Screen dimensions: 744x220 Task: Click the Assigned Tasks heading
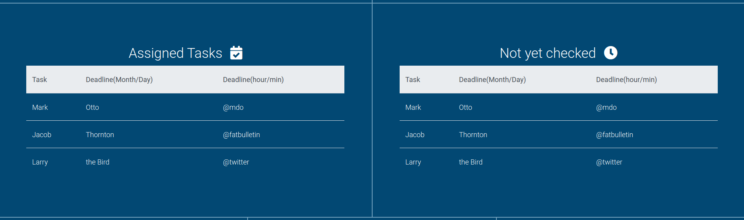point(175,53)
